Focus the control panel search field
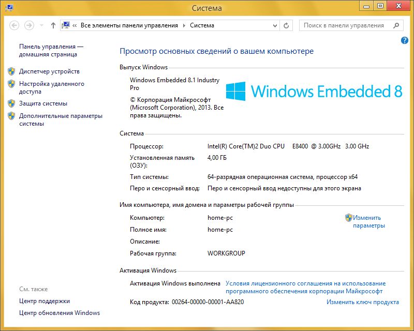414x331 pixels. [351, 26]
